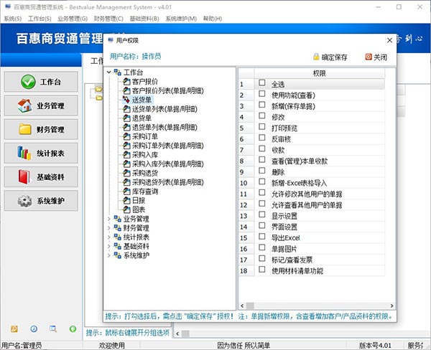Click the yellow folder icon for 财务管理

25,129
